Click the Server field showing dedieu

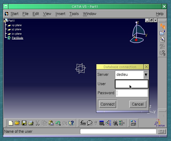click(129, 75)
